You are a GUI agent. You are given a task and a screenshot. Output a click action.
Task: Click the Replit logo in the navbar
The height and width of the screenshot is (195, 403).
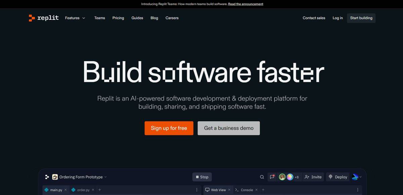click(44, 18)
